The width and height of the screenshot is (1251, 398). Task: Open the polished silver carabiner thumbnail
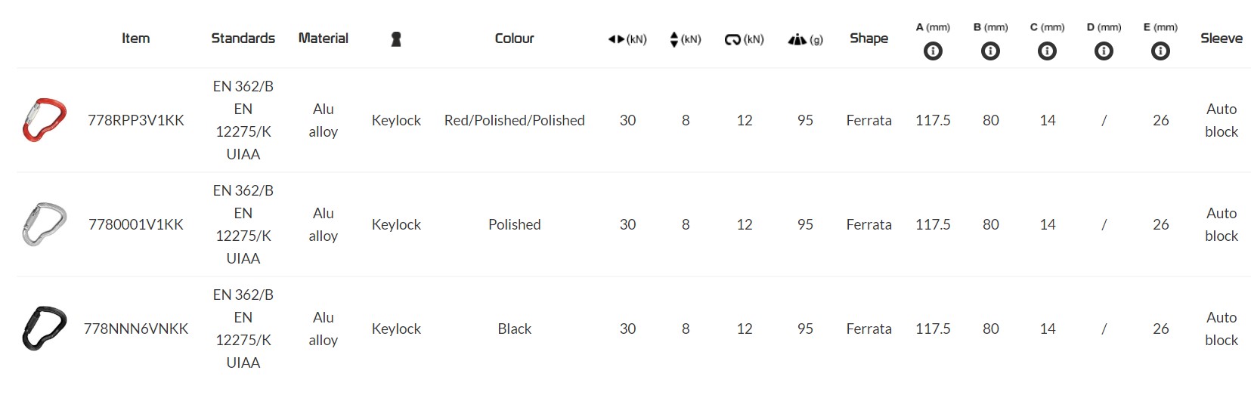[45, 224]
